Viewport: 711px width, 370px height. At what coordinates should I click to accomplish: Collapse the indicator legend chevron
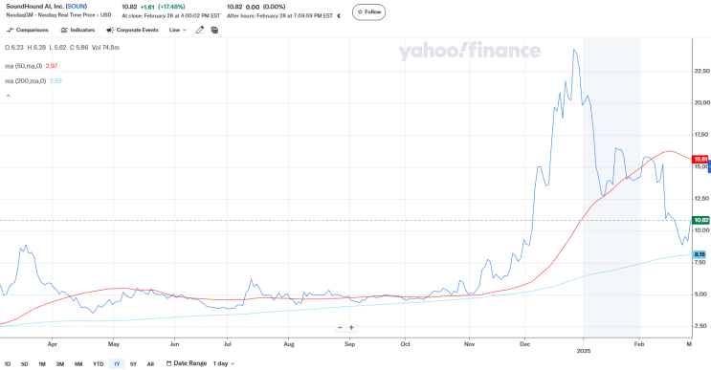(9, 96)
